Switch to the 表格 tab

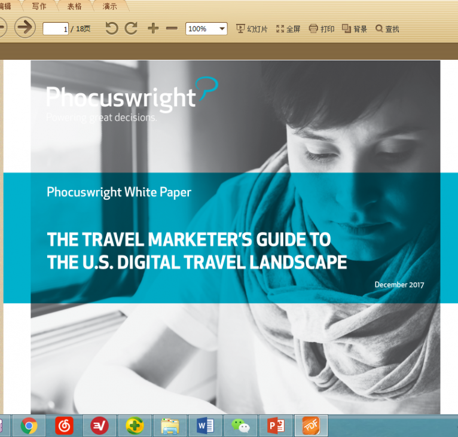click(x=75, y=7)
